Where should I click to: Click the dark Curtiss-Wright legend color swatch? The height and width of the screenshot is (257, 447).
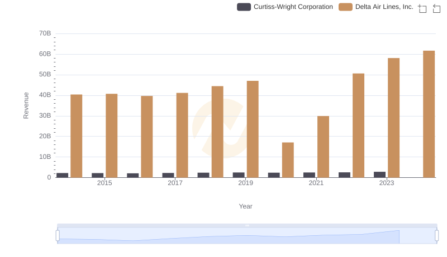(244, 7)
